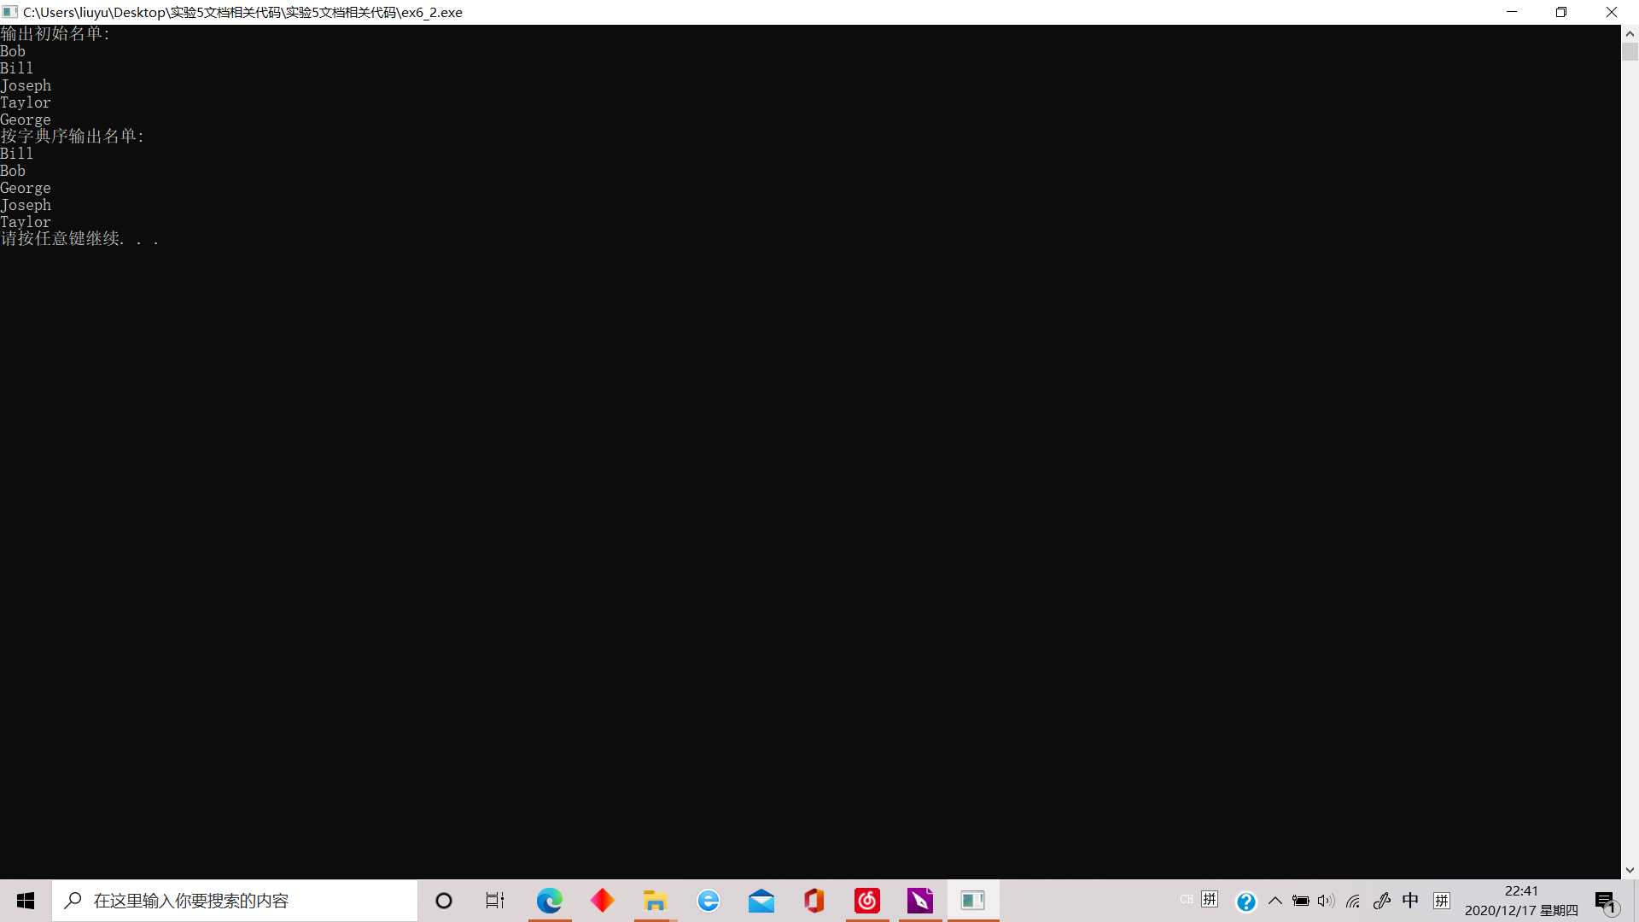Launch the Mail app in the taskbar

[x=761, y=901]
